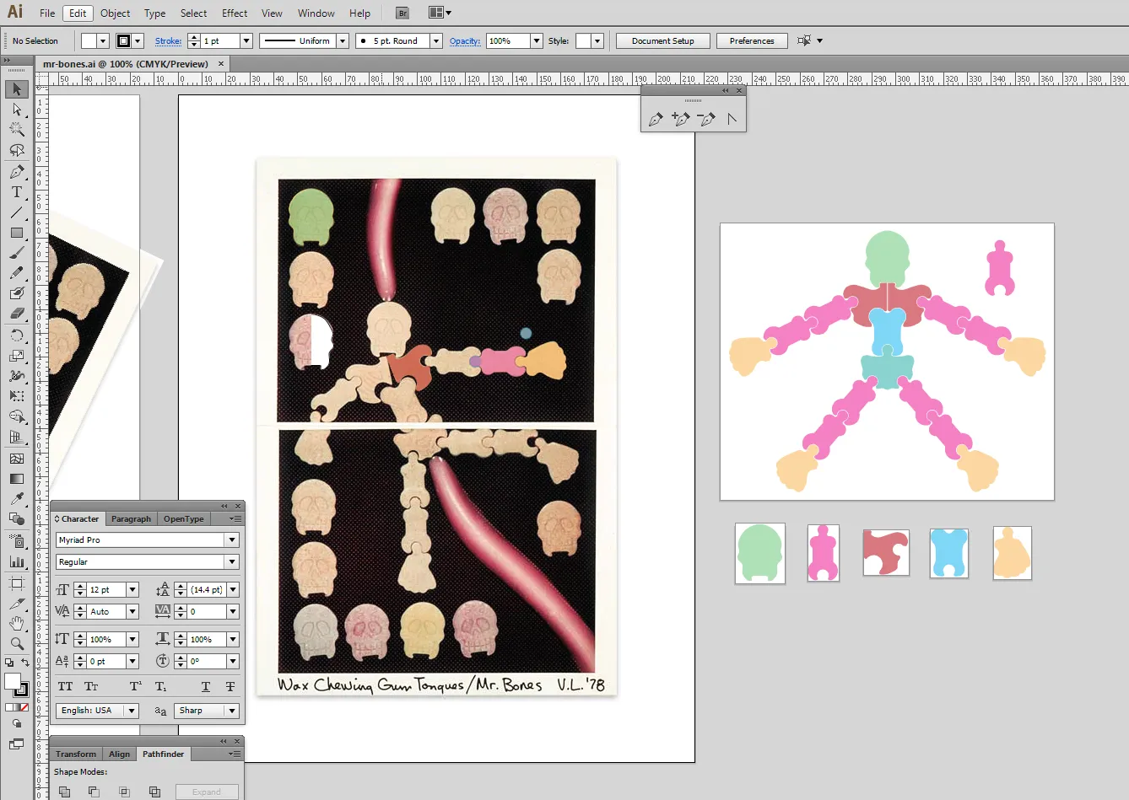Image resolution: width=1129 pixels, height=800 pixels.
Task: Select the Selection tool (black arrow)
Action: point(17,89)
